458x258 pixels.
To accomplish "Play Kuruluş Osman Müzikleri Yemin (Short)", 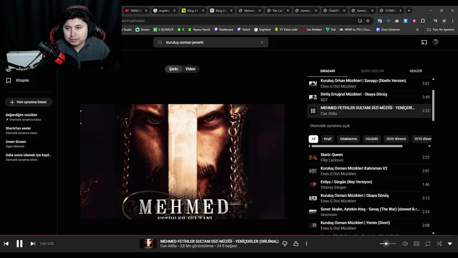I will (369, 225).
